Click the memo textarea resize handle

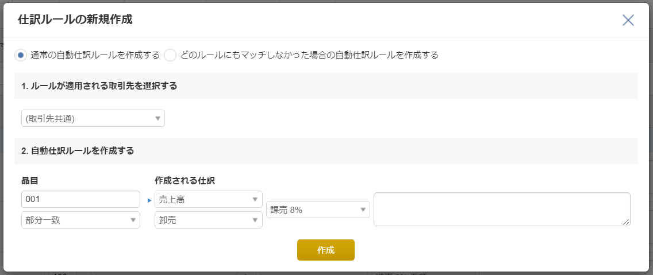click(627, 222)
